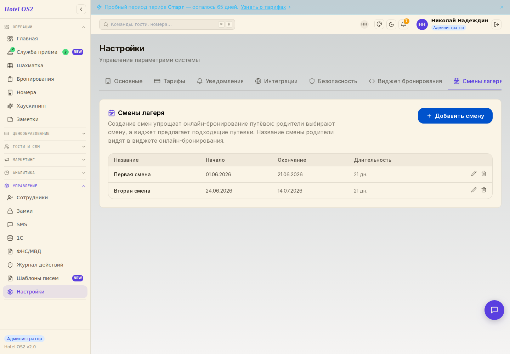Screen dimensions: 510x354
Task: Open the notifications bell
Action: [x=403, y=24]
